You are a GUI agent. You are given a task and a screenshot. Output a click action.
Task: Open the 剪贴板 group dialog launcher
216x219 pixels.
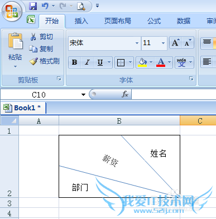tap(59, 79)
